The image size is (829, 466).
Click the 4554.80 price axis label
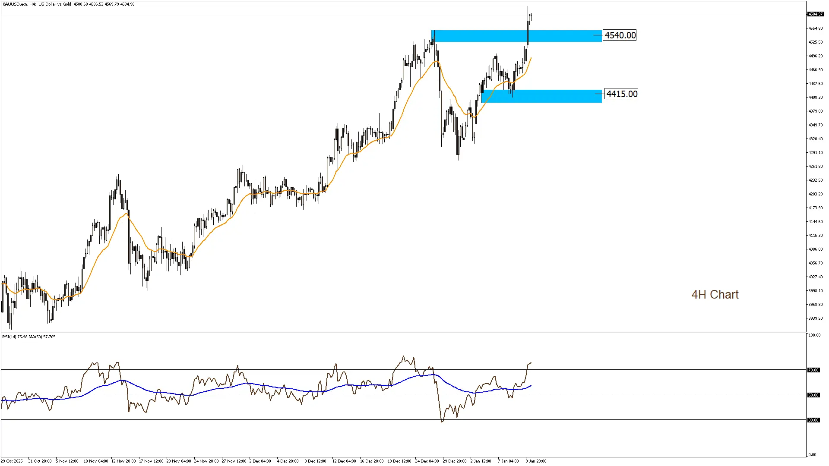pos(815,28)
